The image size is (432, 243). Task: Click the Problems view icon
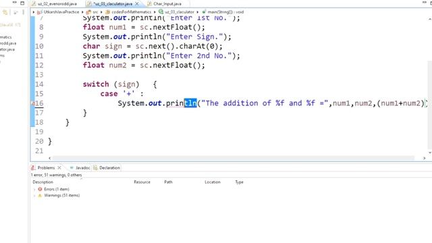point(33,167)
